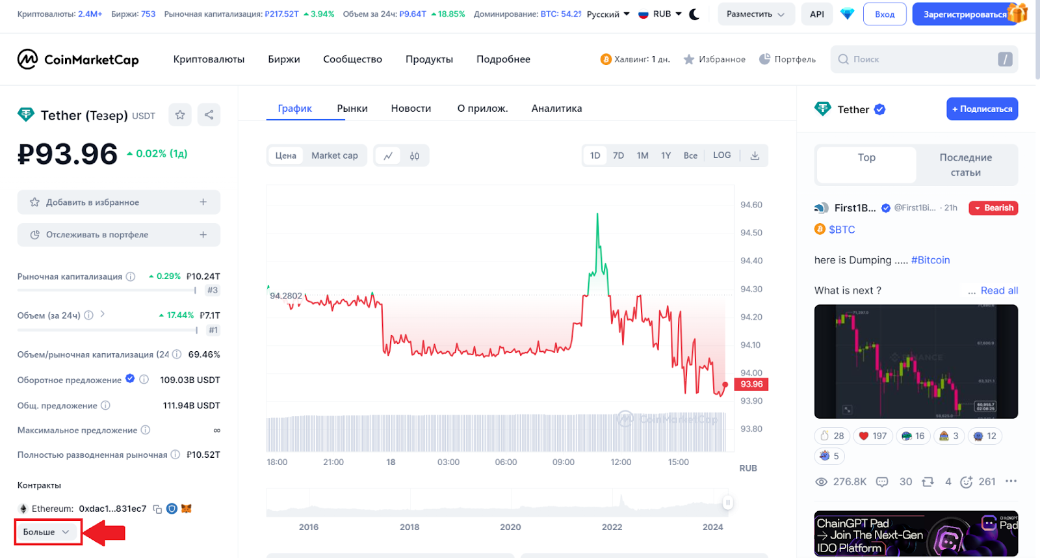Click the Подписаться button for Tether
Screen dimensions: 1040x558
[x=981, y=109]
